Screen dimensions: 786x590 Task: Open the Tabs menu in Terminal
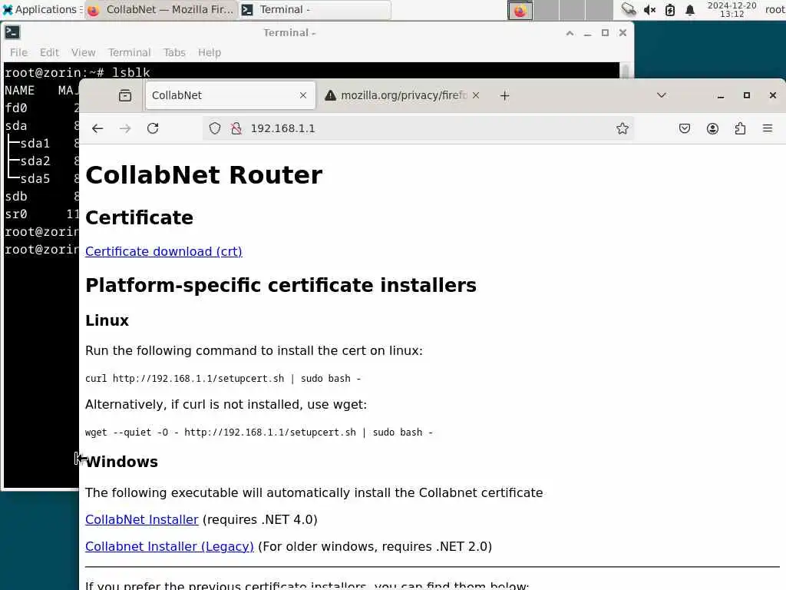tap(174, 52)
